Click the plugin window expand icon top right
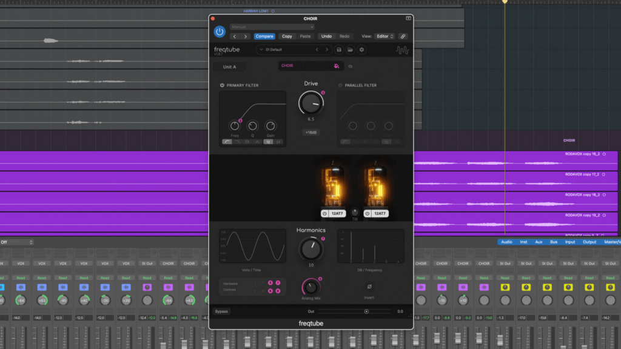621x349 pixels. click(408, 18)
